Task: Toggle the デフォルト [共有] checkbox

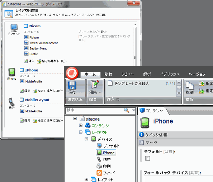Action: (147, 158)
